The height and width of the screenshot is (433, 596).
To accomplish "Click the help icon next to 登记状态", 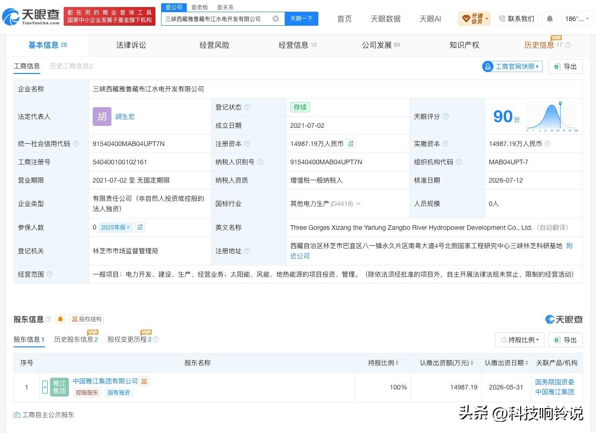I will tap(247, 107).
